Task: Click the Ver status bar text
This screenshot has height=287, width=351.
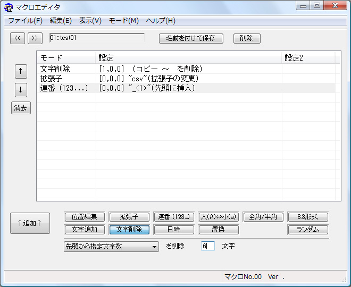Action: pos(276,277)
